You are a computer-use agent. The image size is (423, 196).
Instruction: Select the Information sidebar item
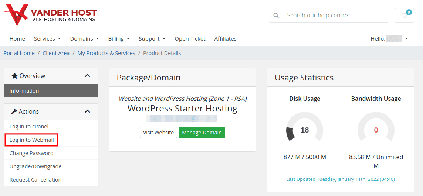coord(51,91)
